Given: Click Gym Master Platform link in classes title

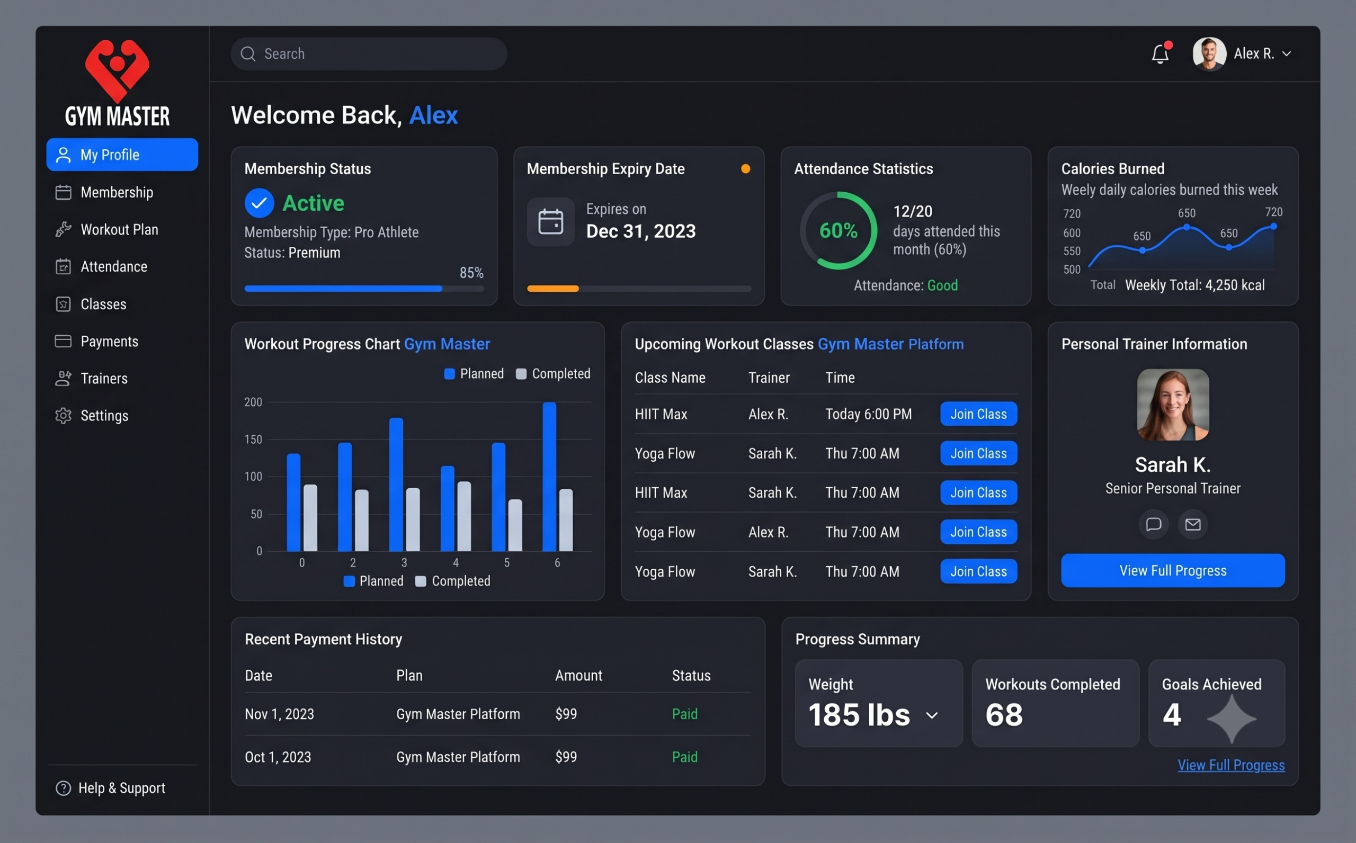Looking at the screenshot, I should (x=890, y=344).
